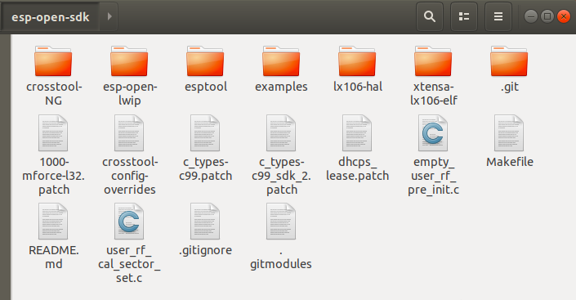Select the user_rf_cal_sector_set.c C file icon
The image size is (576, 300).
click(129, 222)
